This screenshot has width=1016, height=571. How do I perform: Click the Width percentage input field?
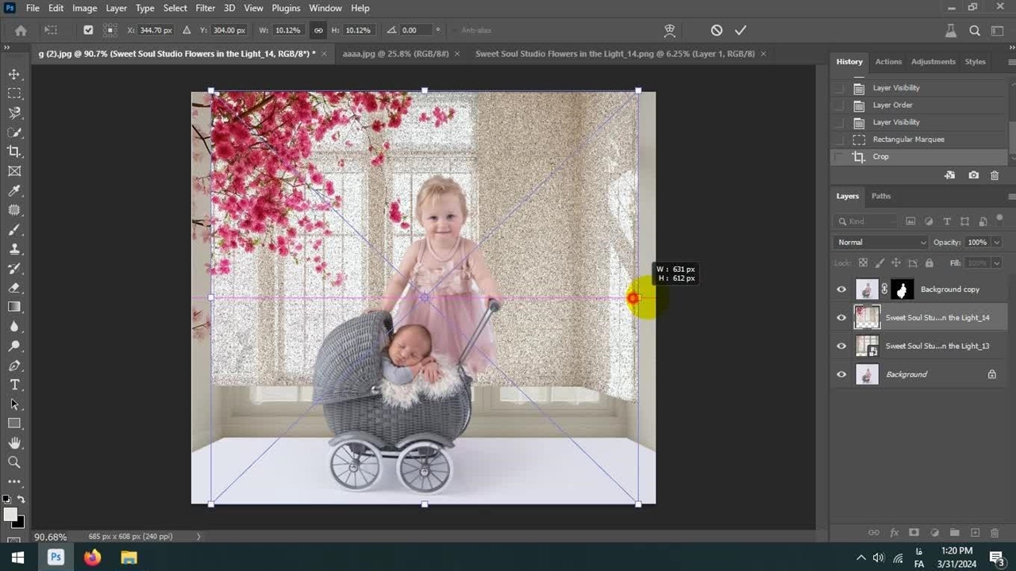288,30
